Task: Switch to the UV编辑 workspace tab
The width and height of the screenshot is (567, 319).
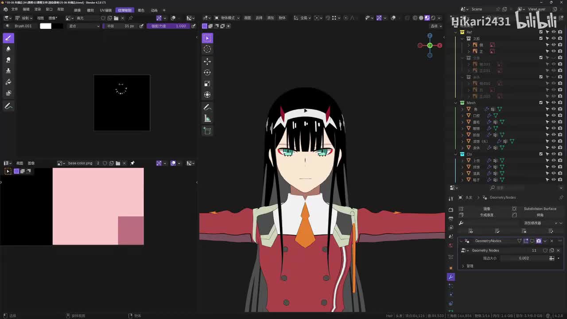Action: pyautogui.click(x=106, y=10)
